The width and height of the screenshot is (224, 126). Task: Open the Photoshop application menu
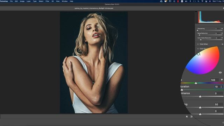point(4,1)
